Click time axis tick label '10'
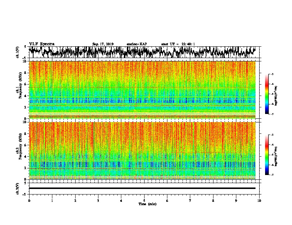This screenshot has height=225, width=292. pos(259,201)
